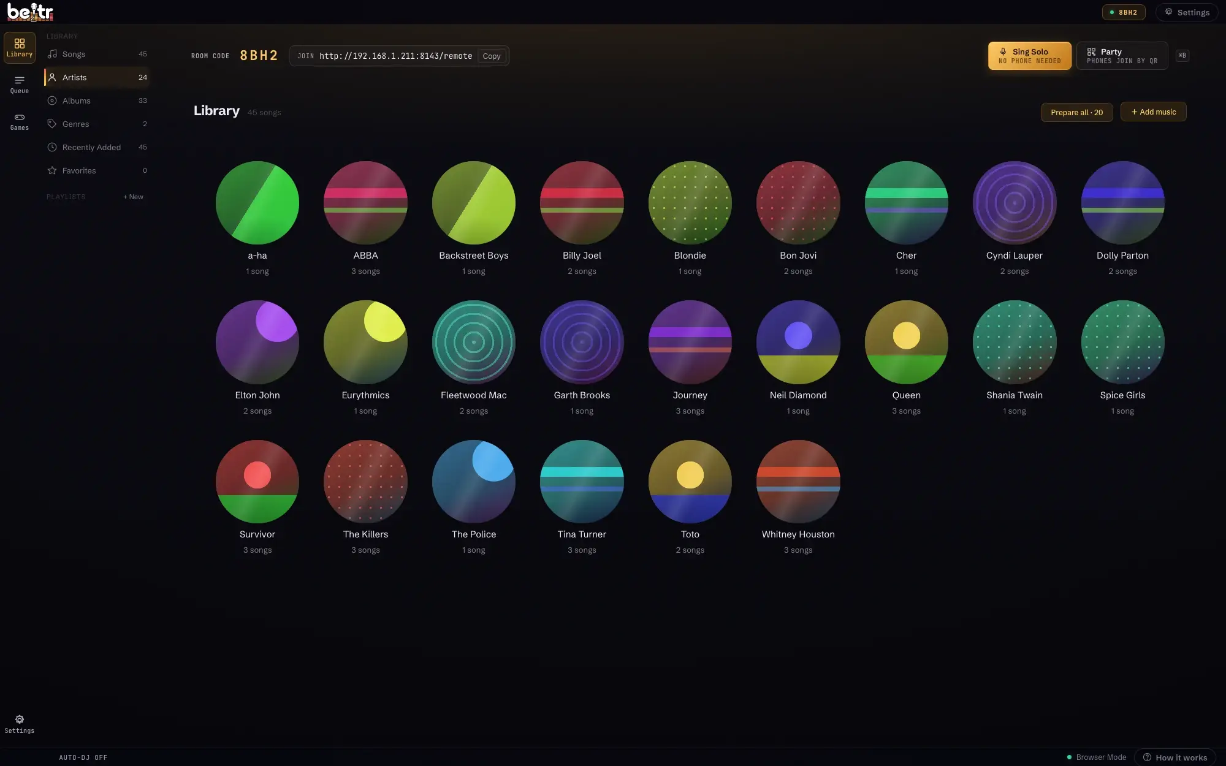The height and width of the screenshot is (766, 1226).
Task: Open Survivor artist avatar
Action: click(x=257, y=482)
